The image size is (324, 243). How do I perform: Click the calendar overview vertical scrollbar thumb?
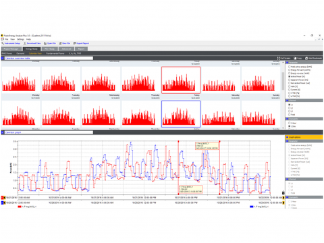(x=283, y=80)
